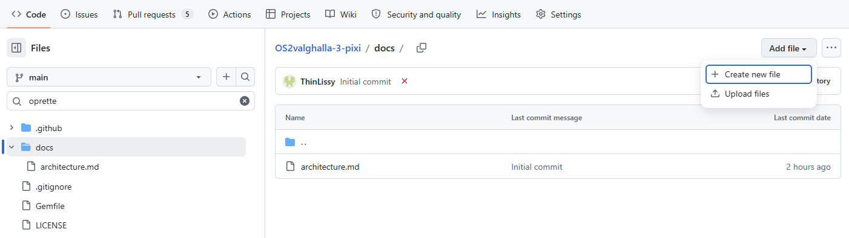Screen dimensions: 849x238
Task: Click the parent directory folder icon
Action: (x=290, y=143)
